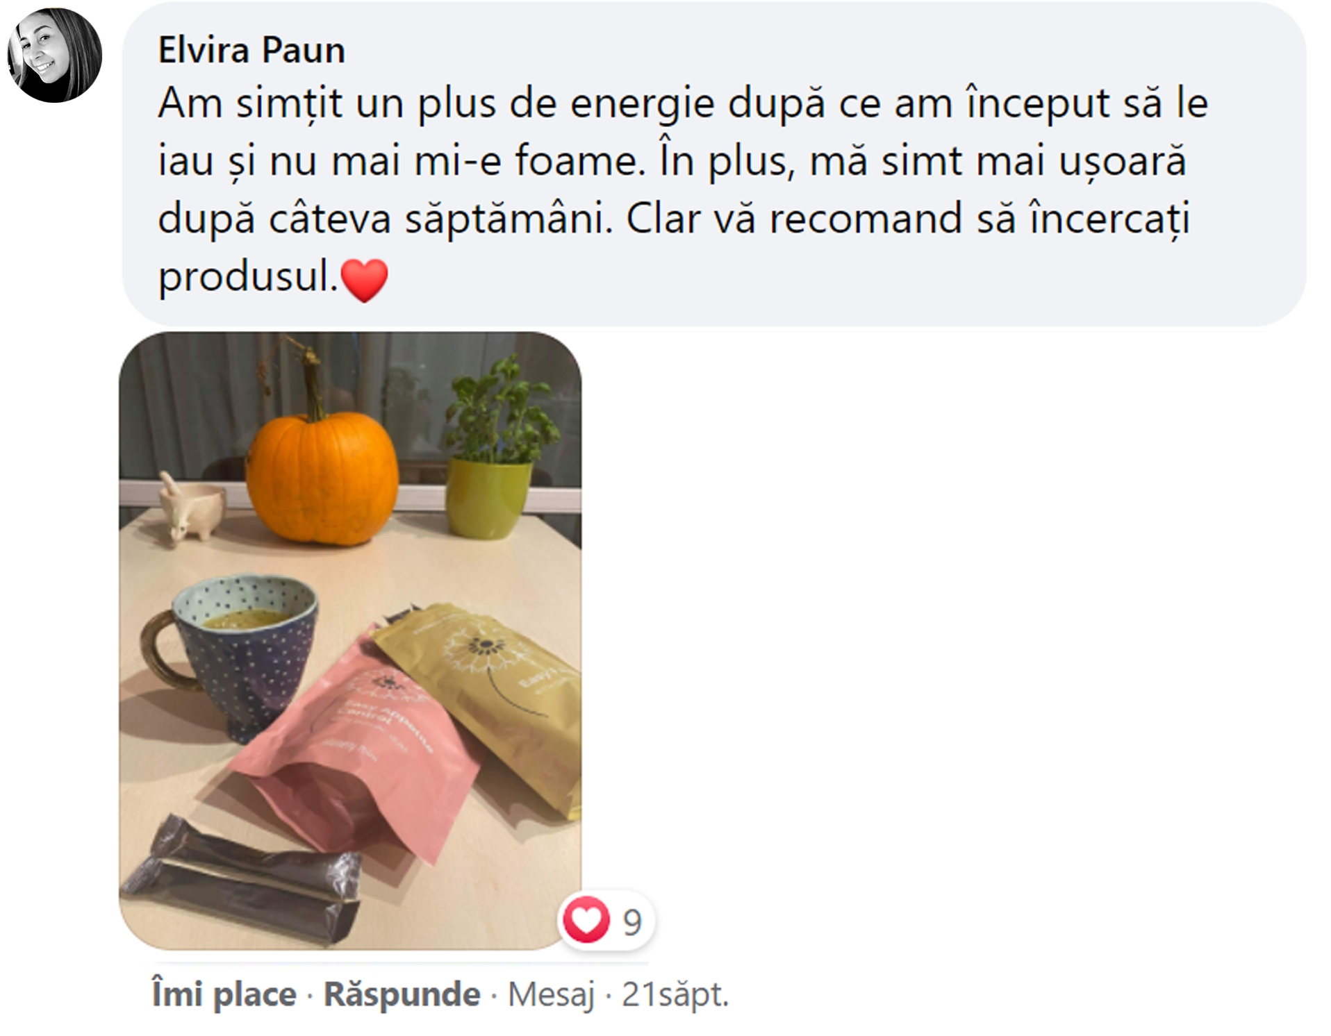Open Elvira Paun's profile picture

(55, 55)
